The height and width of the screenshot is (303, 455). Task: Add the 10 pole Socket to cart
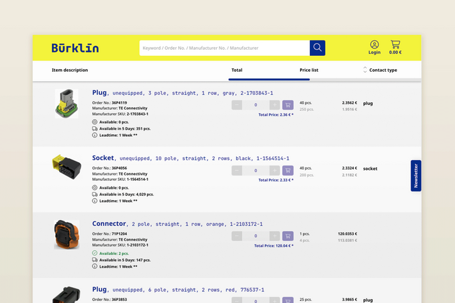287,170
